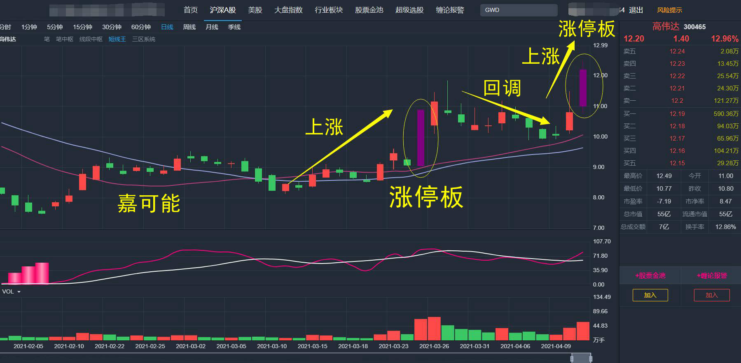Select the 日线 daily chart tab
741x363 pixels.
(167, 27)
